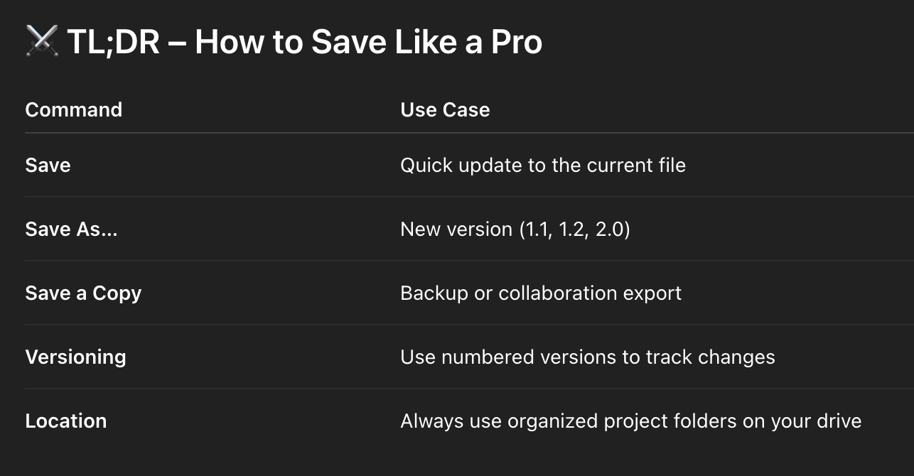Click the 'Save As...' command cell
Viewport: 914px width, 476px height.
pyautogui.click(x=71, y=229)
